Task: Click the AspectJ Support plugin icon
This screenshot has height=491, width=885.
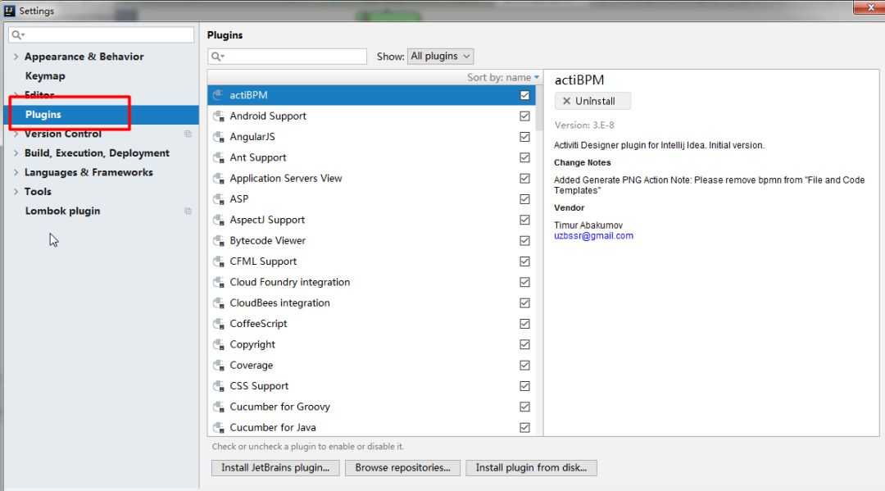Action: (219, 220)
